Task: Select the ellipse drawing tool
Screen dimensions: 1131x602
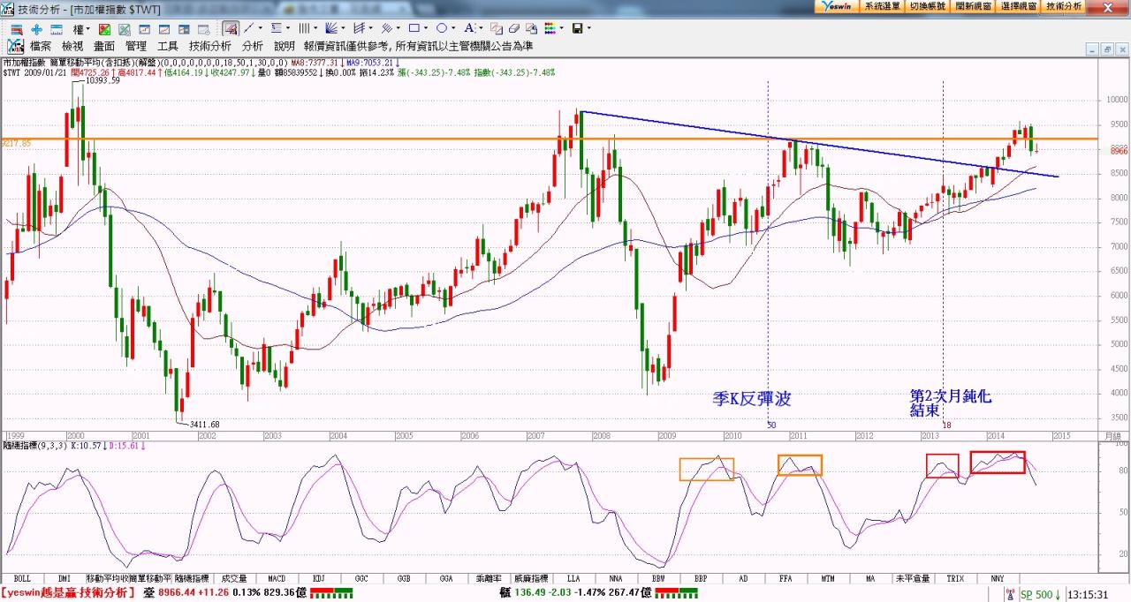Action: tap(443, 29)
